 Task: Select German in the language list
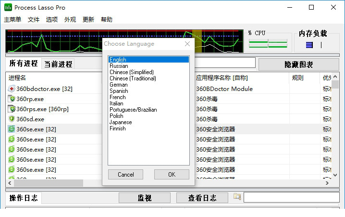148,85
